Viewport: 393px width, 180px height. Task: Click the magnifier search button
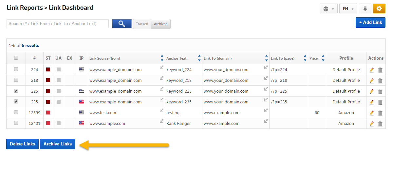[x=122, y=23]
